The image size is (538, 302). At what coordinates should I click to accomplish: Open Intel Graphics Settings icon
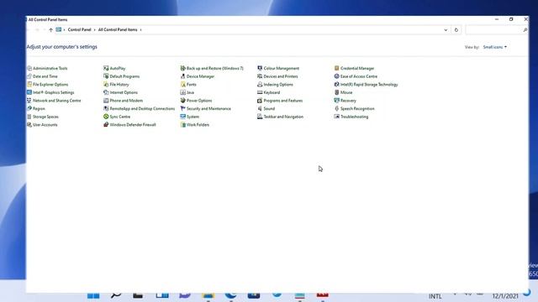point(29,92)
